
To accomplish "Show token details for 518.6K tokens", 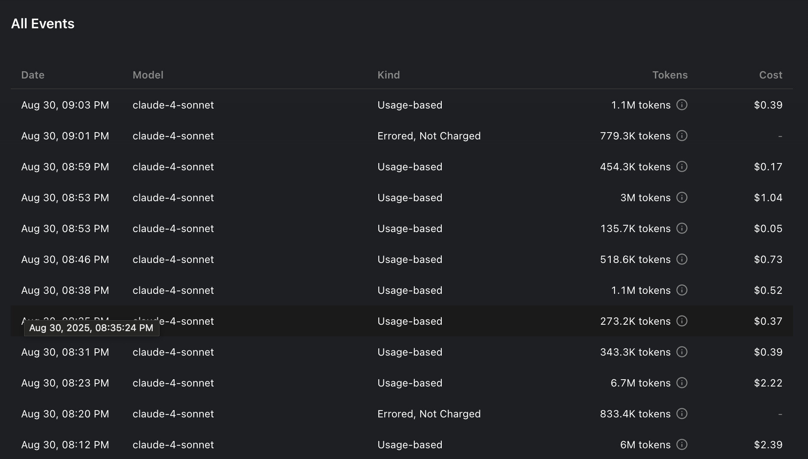I will click(x=682, y=260).
